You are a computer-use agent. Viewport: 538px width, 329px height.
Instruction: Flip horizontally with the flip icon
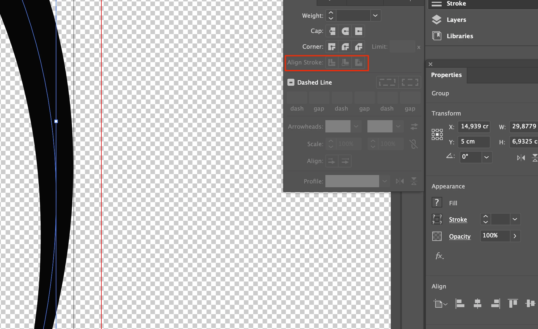click(521, 158)
